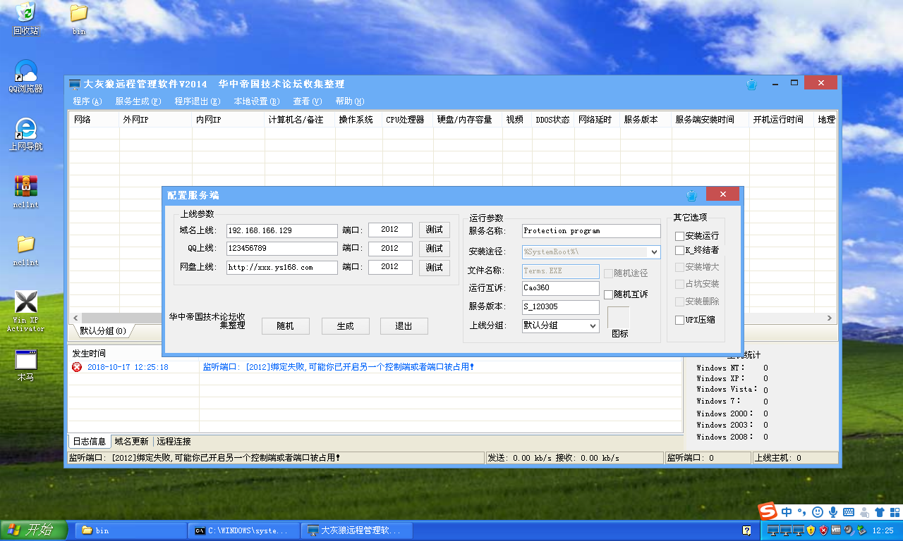Click the 服务版本 input field
Viewport: 903px width, 541px height.
pyautogui.click(x=561, y=307)
